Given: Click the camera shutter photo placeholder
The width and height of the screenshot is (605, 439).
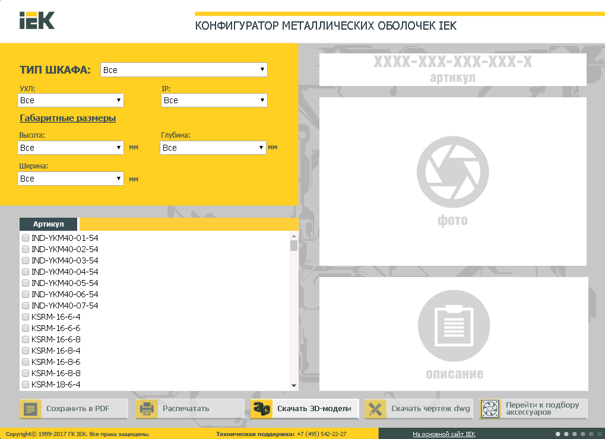Looking at the screenshot, I should [452, 172].
